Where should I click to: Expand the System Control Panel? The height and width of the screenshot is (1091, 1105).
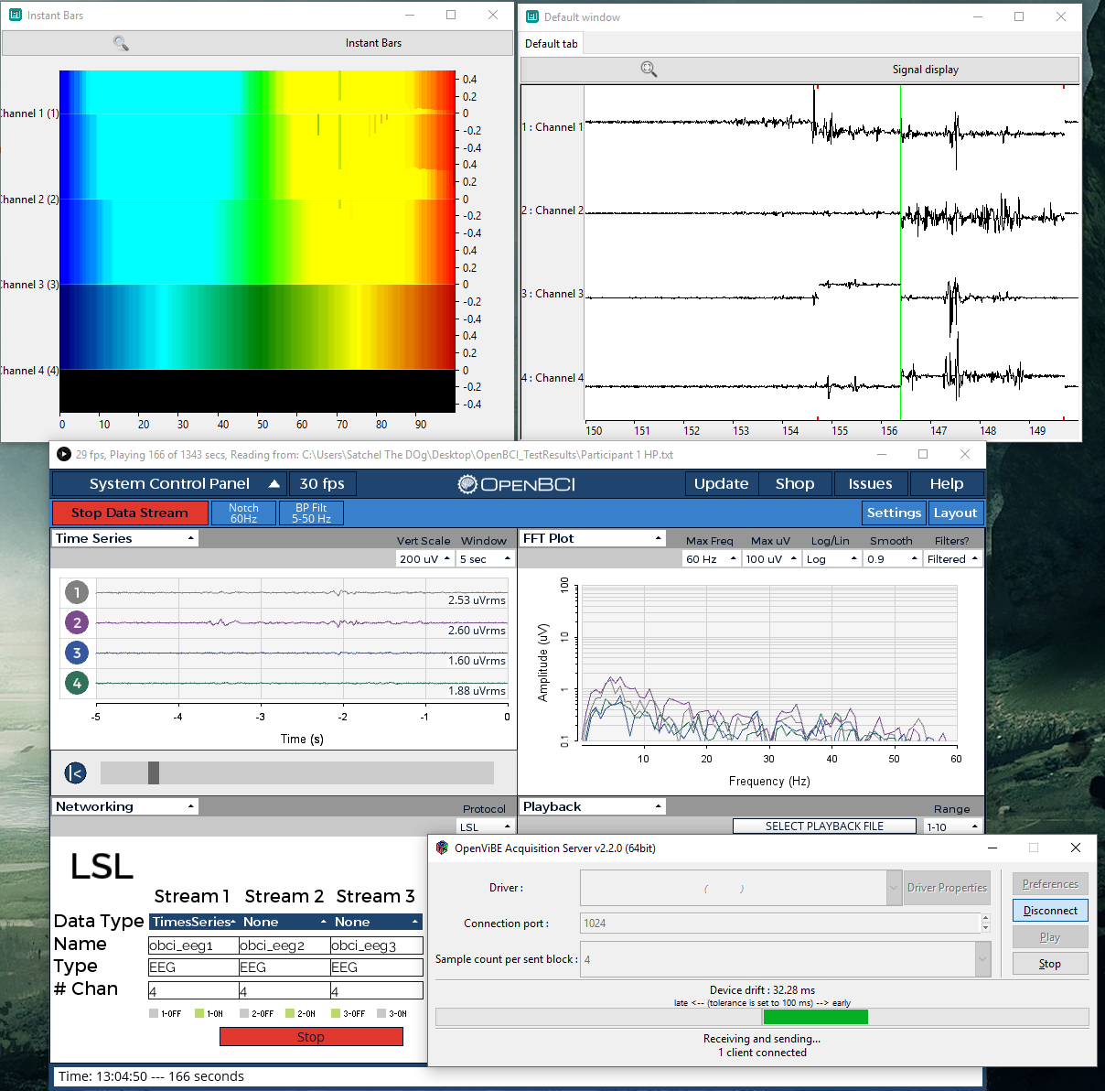coord(169,483)
